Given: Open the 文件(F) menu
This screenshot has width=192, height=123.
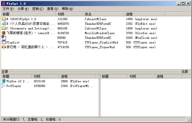Looking at the screenshot, I should [x=8, y=9].
